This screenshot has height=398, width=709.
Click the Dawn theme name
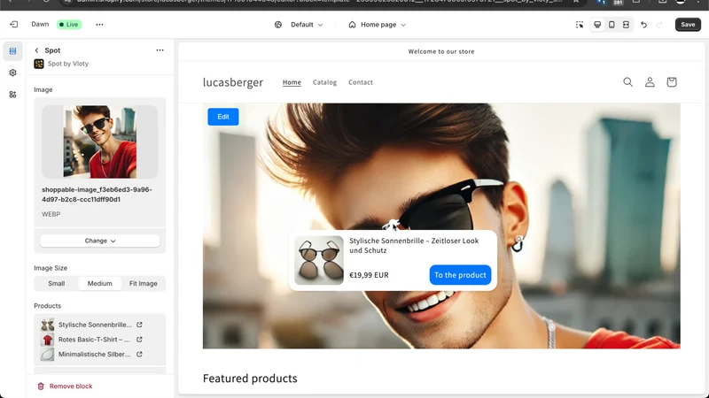tap(40, 25)
